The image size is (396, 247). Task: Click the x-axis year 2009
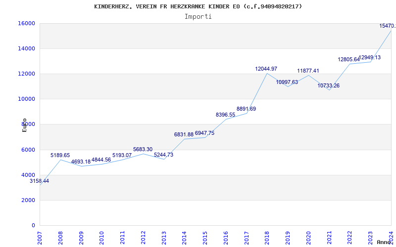pos(81,238)
